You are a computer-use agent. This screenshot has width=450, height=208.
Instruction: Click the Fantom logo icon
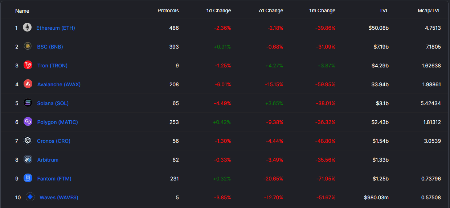click(28, 178)
